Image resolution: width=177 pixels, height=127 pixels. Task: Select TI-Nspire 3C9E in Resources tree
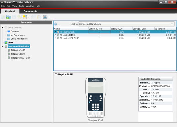click(18, 50)
